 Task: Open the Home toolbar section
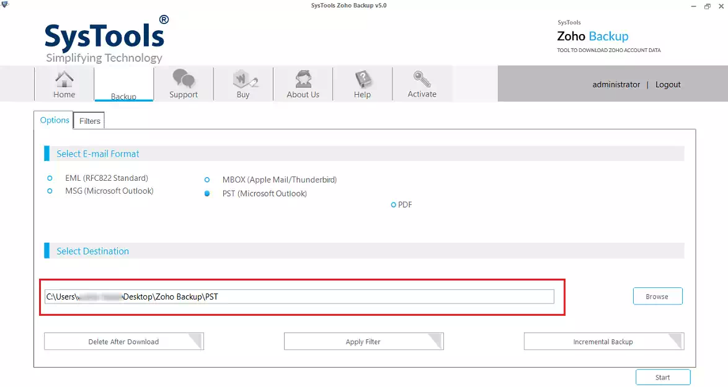(x=64, y=84)
